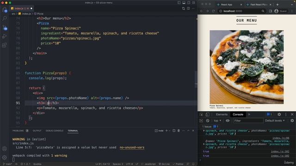Maximize panel size with chevron up
Viewport: 296px width, 166px height.
pos(188,130)
